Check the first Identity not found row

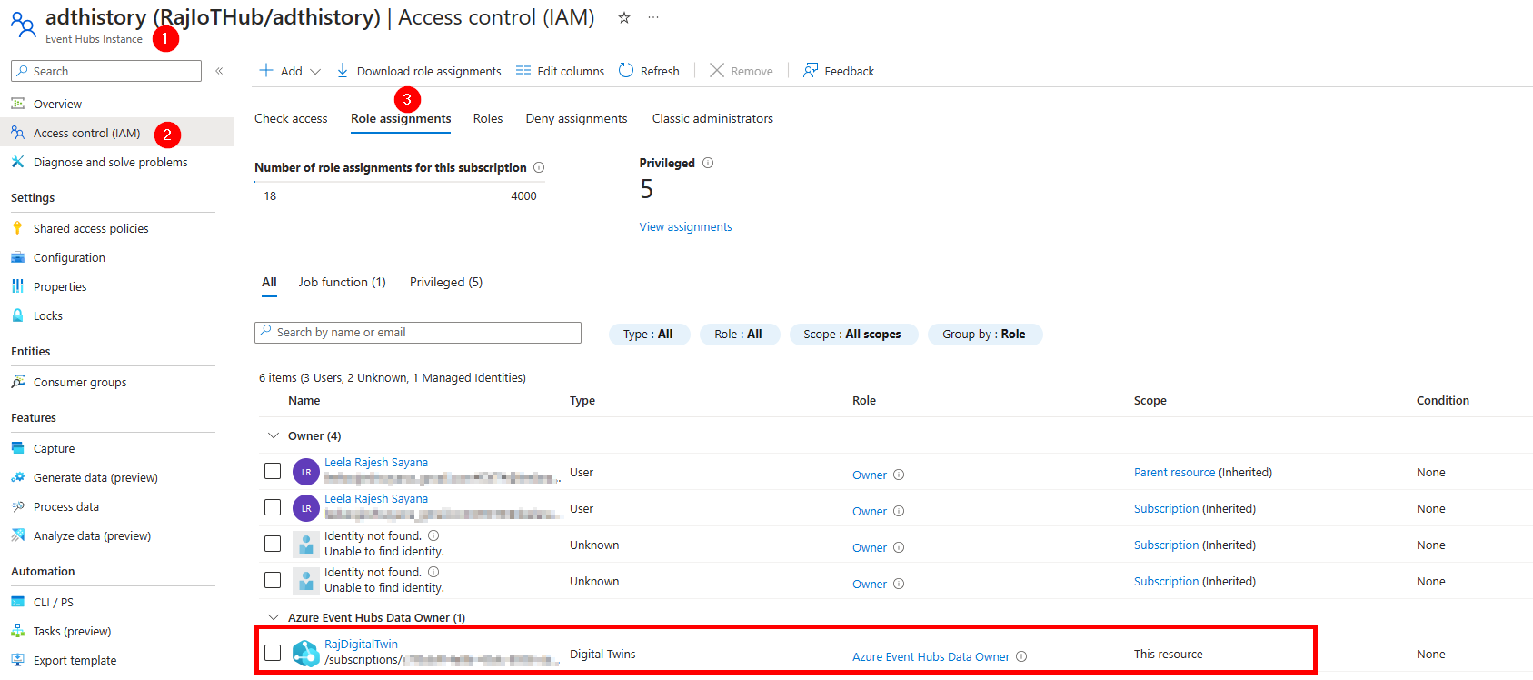click(273, 544)
